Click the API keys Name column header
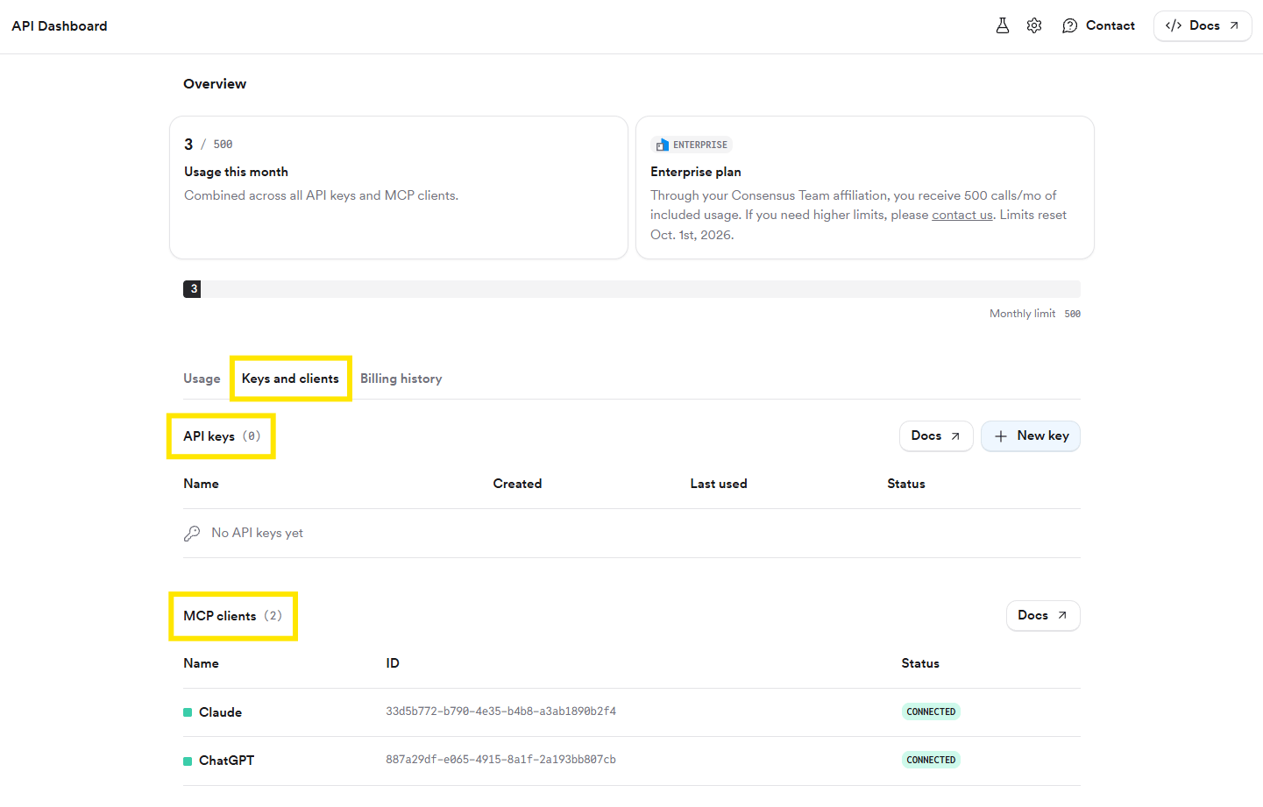This screenshot has width=1263, height=807. pyautogui.click(x=201, y=484)
